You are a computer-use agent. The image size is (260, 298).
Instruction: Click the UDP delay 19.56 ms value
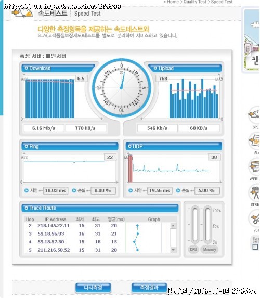coord(160,190)
